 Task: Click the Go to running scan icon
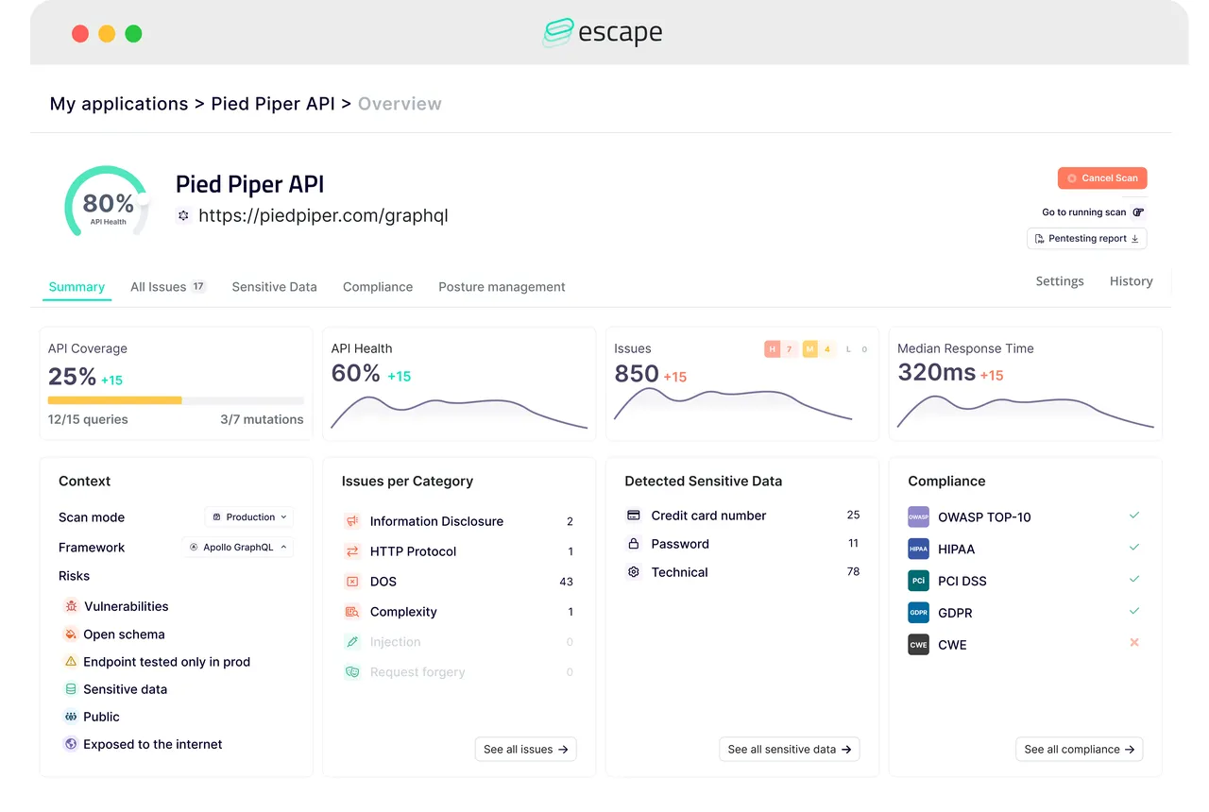click(1138, 212)
